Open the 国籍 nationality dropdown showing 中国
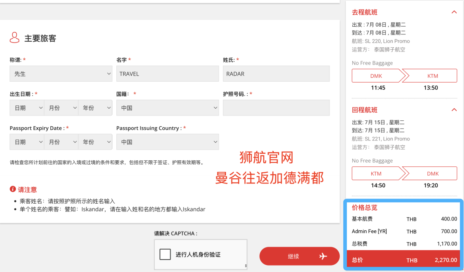The image size is (464, 272). 167,107
